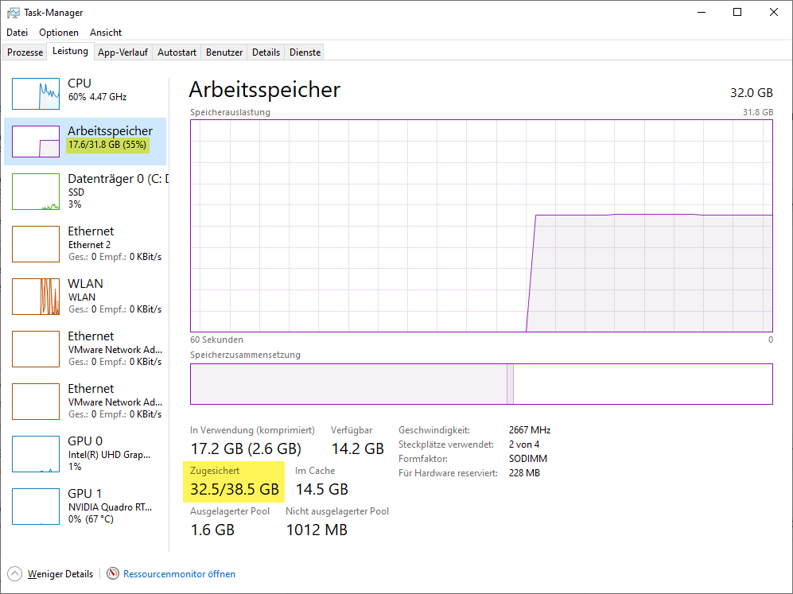Image resolution: width=793 pixels, height=594 pixels.
Task: Open the Optionen menu
Action: point(59,33)
